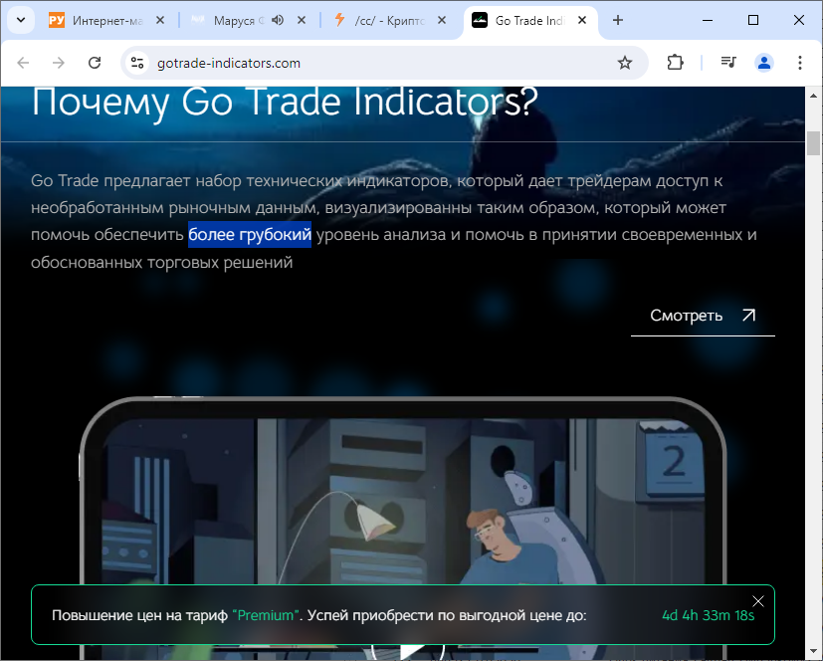Image resolution: width=823 pixels, height=661 pixels.
Task: Click the Premium tariff link in banner
Action: (266, 615)
